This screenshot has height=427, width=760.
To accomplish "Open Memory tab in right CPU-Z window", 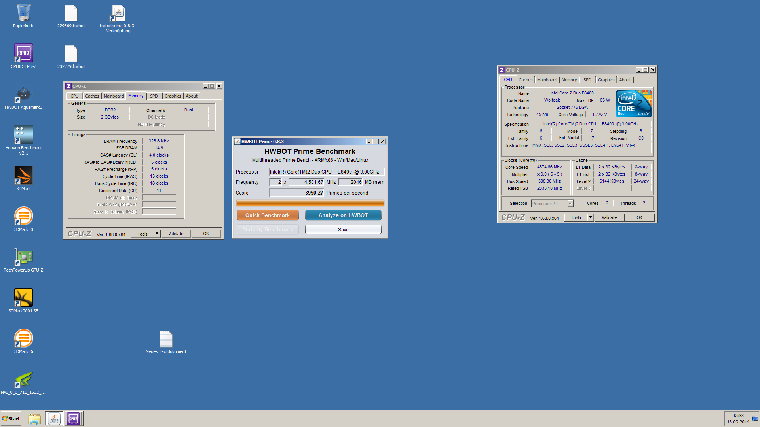I will 569,80.
